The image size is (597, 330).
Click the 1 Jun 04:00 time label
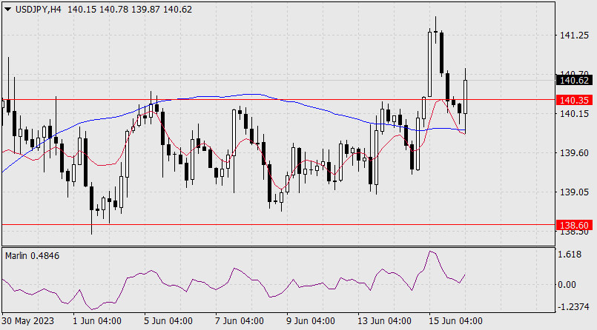(96, 321)
